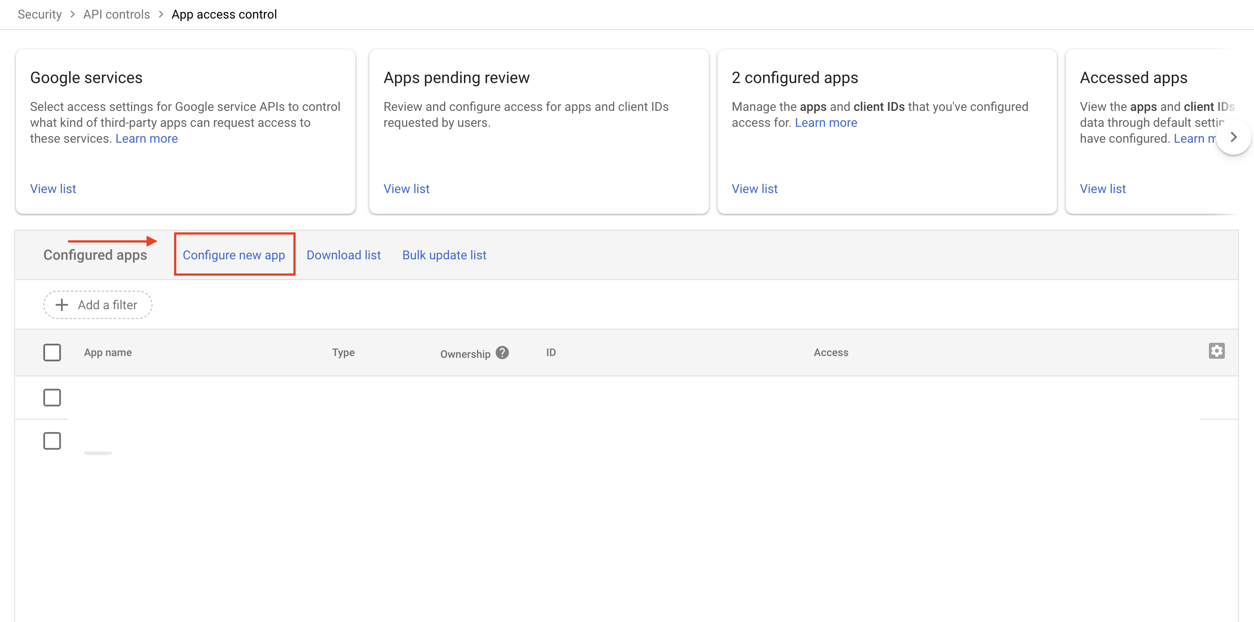Sort by App name column header
The width and height of the screenshot is (1254, 622).
107,353
